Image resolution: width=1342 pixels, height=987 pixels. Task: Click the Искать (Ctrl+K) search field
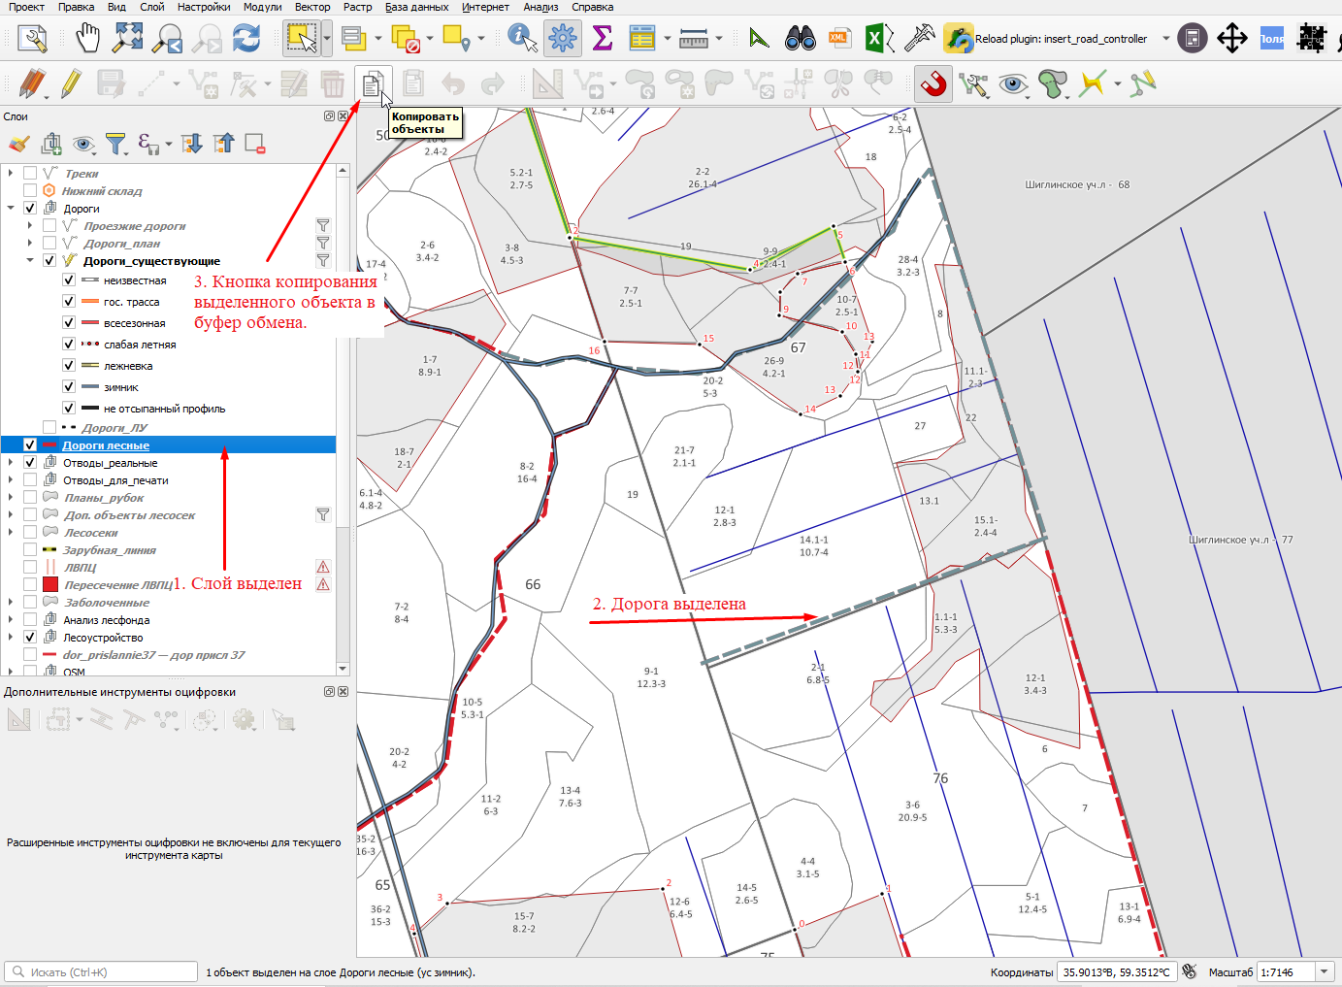tap(101, 971)
